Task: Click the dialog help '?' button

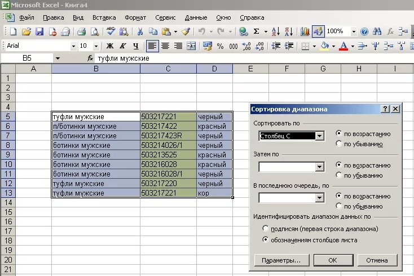Action: point(385,109)
